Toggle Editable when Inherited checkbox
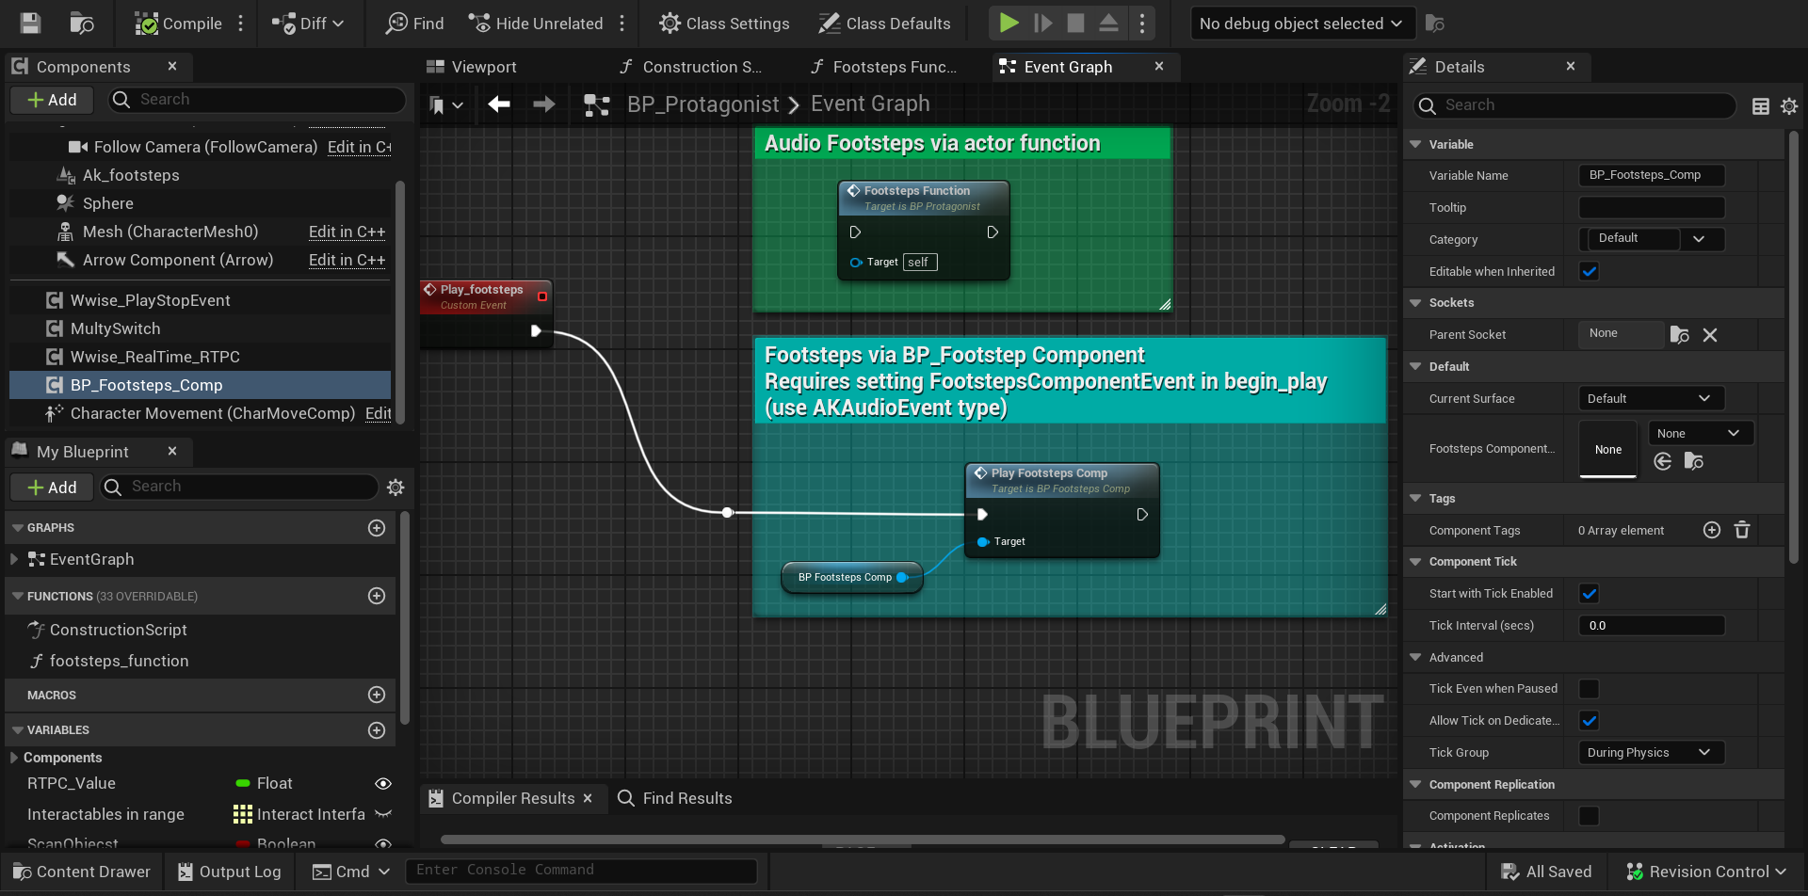1808x896 pixels. [x=1590, y=272]
